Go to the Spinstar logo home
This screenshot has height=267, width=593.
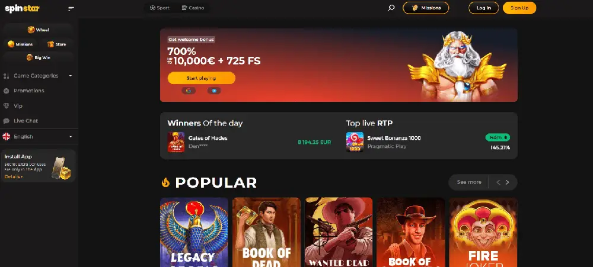(22, 8)
